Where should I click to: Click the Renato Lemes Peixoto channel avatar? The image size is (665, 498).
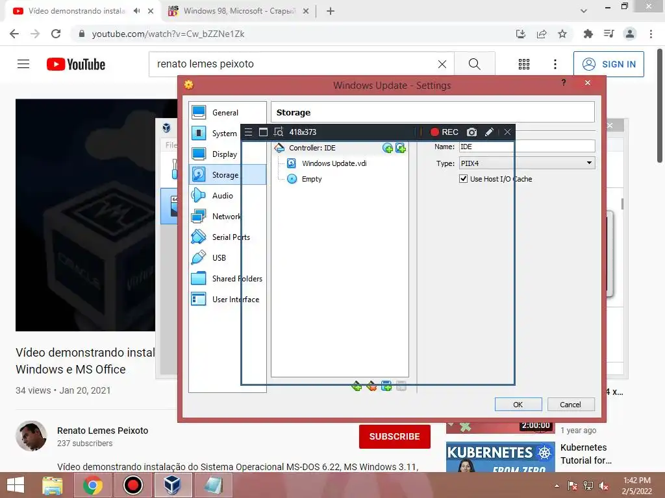coord(31,436)
